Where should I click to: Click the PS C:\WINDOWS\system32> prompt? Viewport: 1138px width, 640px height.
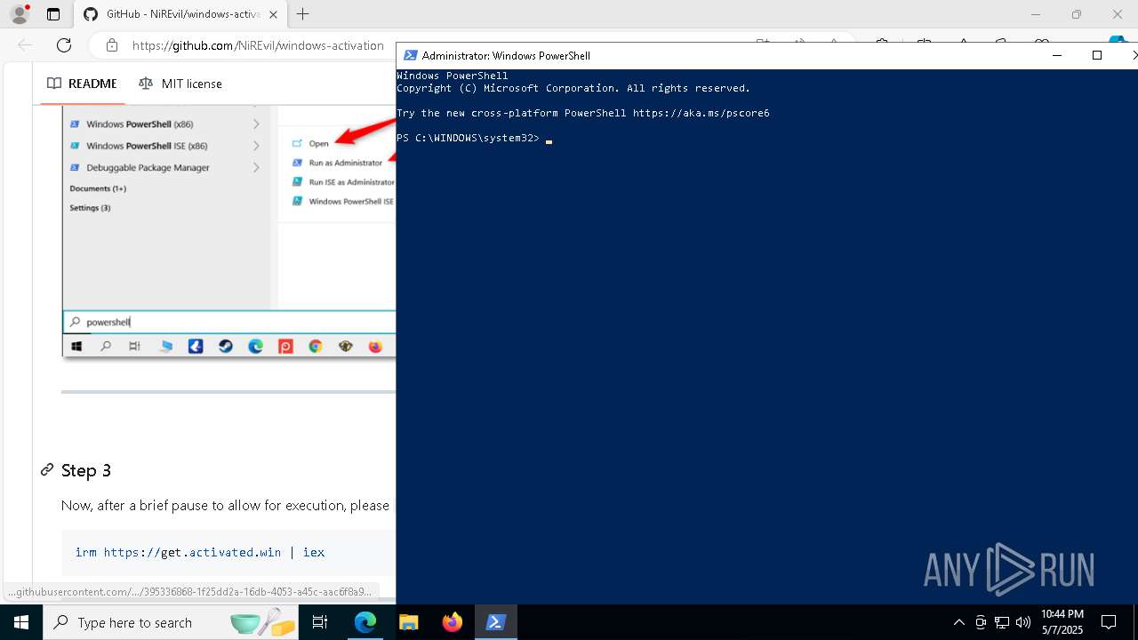pos(468,138)
